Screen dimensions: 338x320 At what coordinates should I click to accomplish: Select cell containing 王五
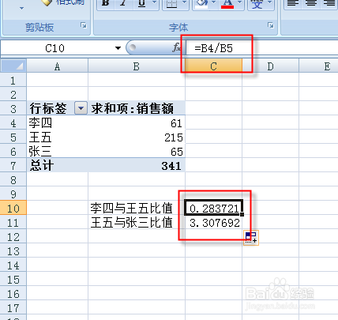57,137
